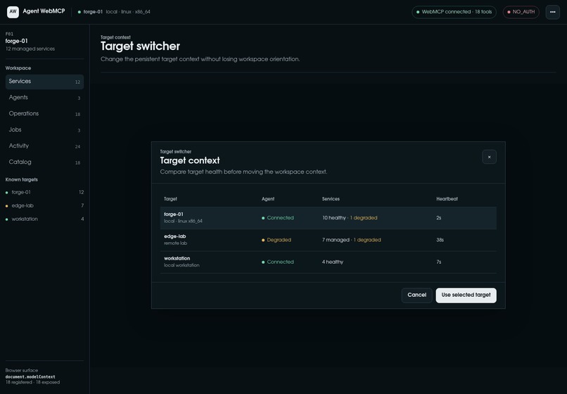This screenshot has height=394, width=567.
Task: Click the 38s heartbeat value
Action: pyautogui.click(x=440, y=240)
